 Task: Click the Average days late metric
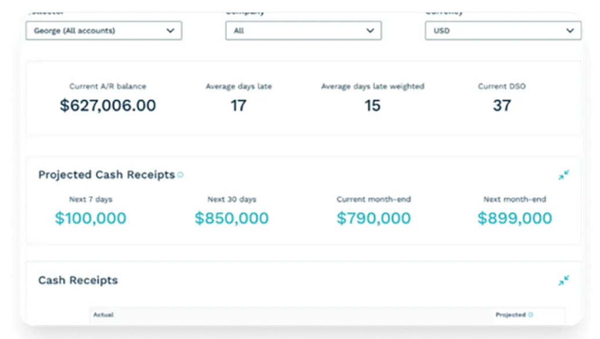237,105
